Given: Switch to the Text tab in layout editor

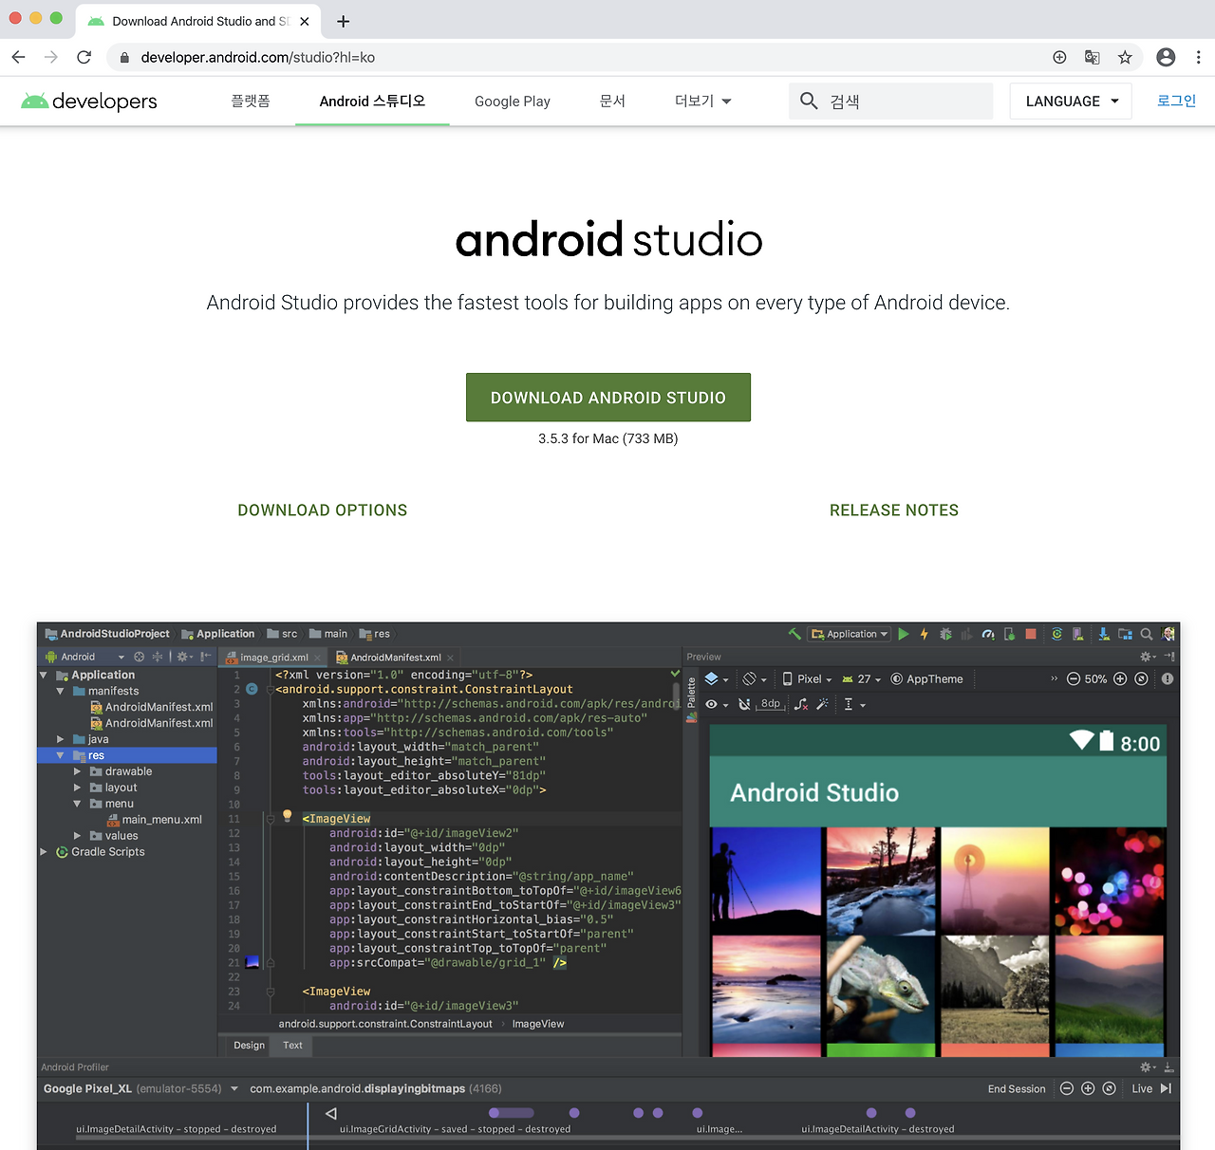Looking at the screenshot, I should click(292, 1045).
